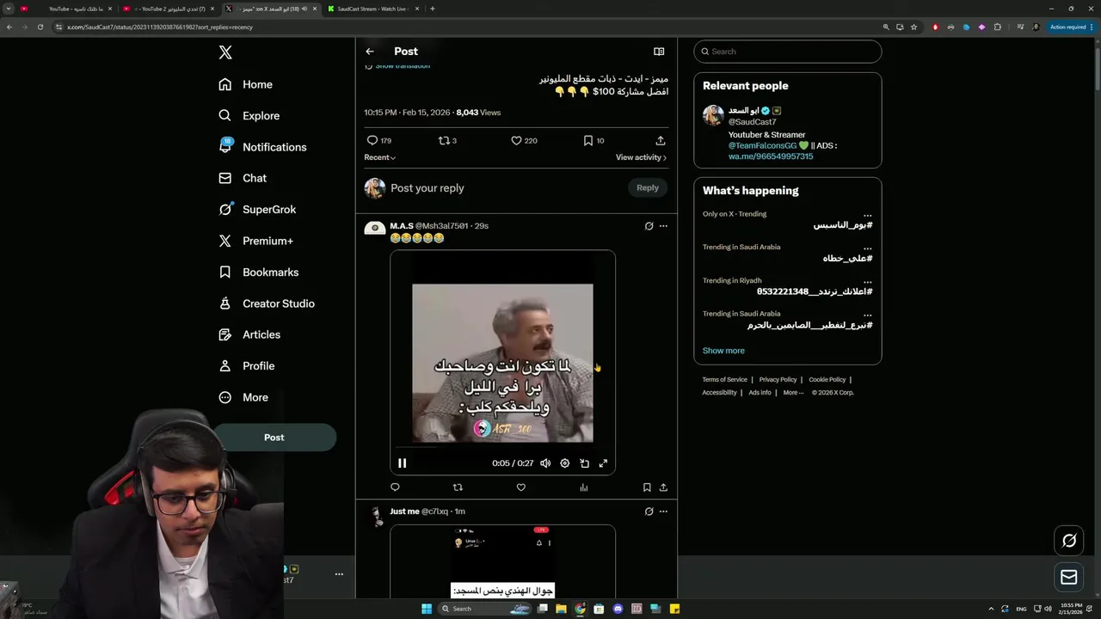Open more options for first trending topic
The width and height of the screenshot is (1101, 619).
click(867, 214)
